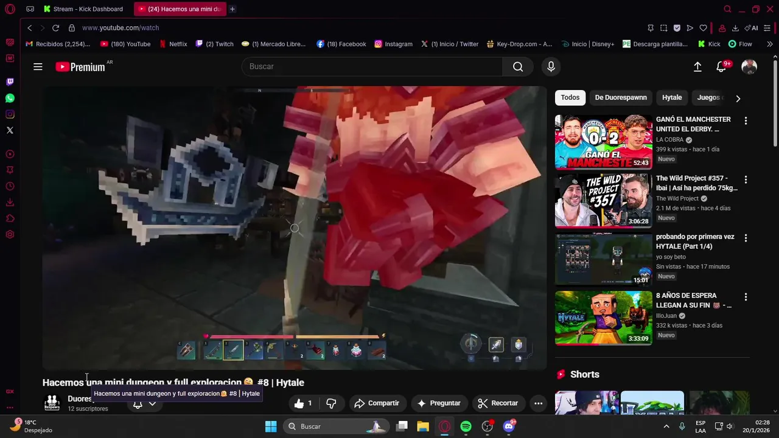Open the more actions ellipsis for the video
Viewport: 779px width, 438px height.
pos(538,403)
